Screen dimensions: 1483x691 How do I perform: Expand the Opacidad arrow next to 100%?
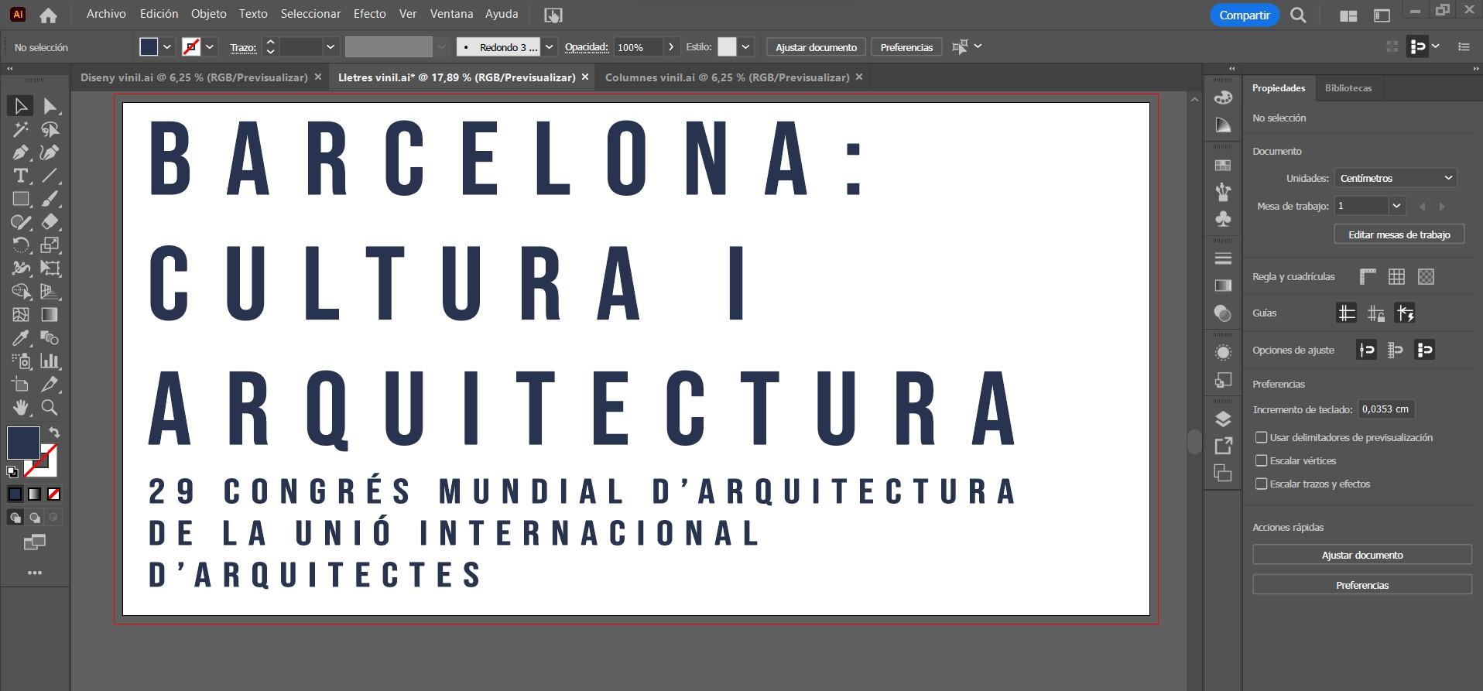pyautogui.click(x=671, y=47)
